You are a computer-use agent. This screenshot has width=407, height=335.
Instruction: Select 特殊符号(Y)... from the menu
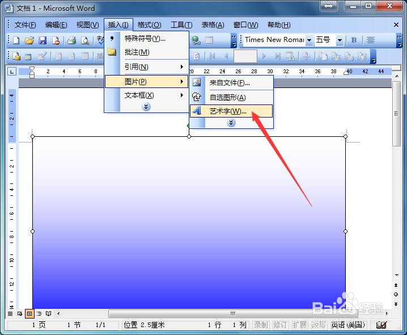pyautogui.click(x=146, y=39)
